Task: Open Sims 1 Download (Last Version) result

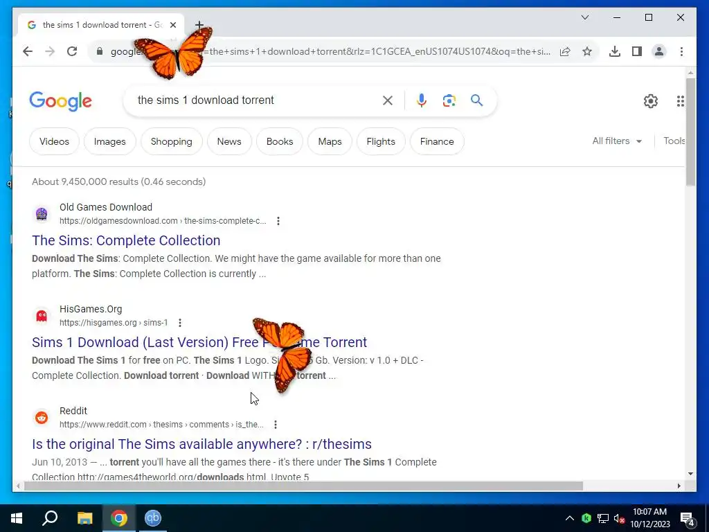Action: point(199,342)
